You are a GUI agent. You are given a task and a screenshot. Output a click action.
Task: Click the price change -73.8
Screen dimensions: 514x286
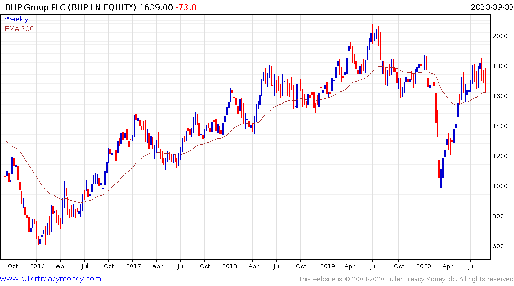click(x=186, y=7)
